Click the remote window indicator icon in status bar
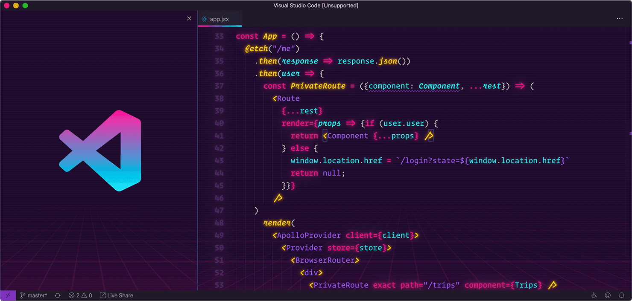The height and width of the screenshot is (301, 632). click(x=9, y=295)
